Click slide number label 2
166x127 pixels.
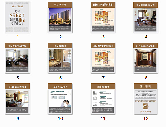point(60,37)
